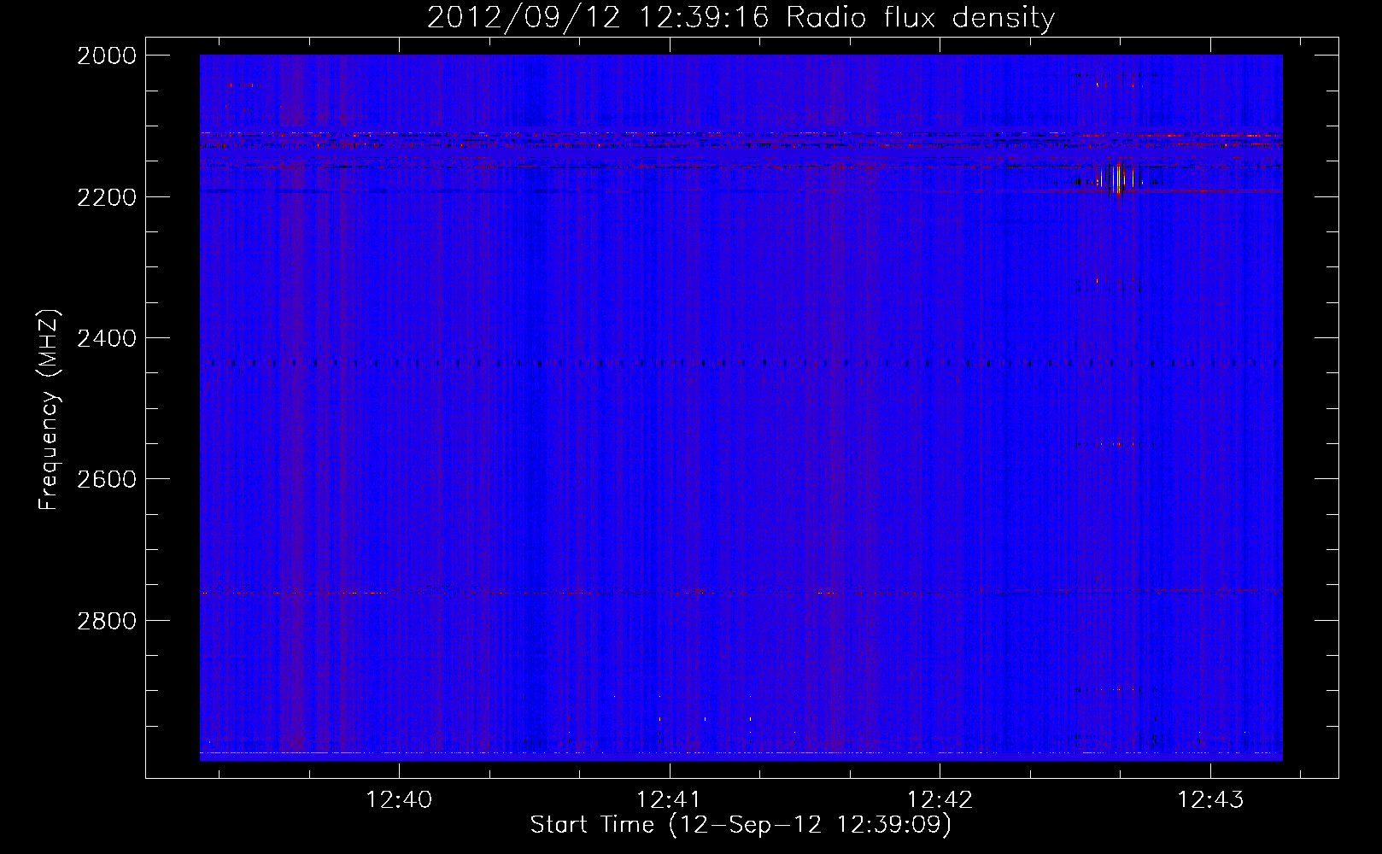Viewport: 1382px width, 854px height.
Task: Click the 12:43 time tick label
Action: [1210, 800]
